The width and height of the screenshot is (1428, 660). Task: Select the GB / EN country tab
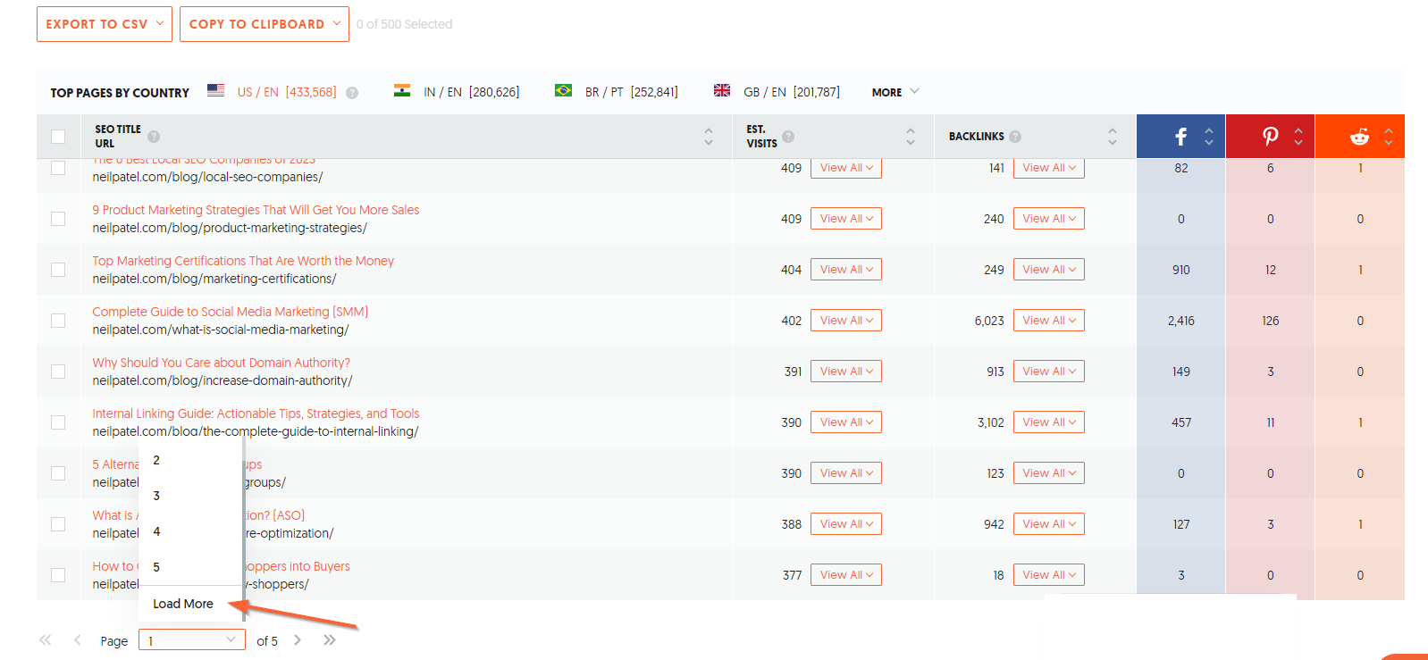(791, 92)
